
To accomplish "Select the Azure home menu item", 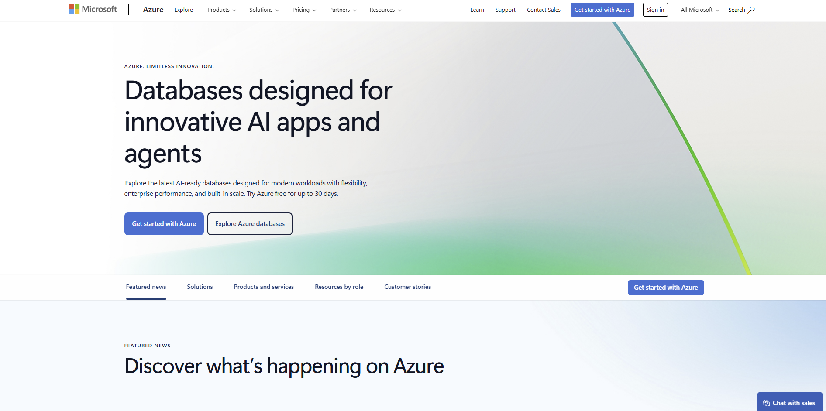I will click(153, 9).
